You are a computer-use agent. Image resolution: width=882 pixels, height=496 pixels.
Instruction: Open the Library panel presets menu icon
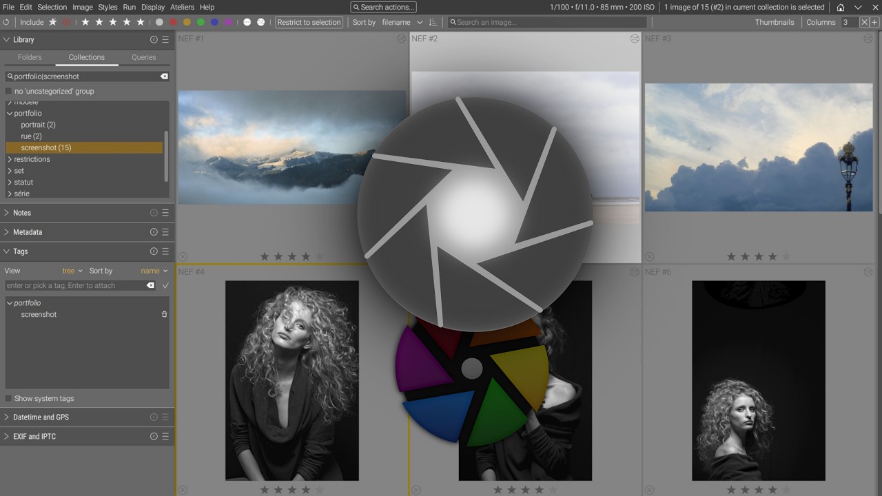(165, 40)
